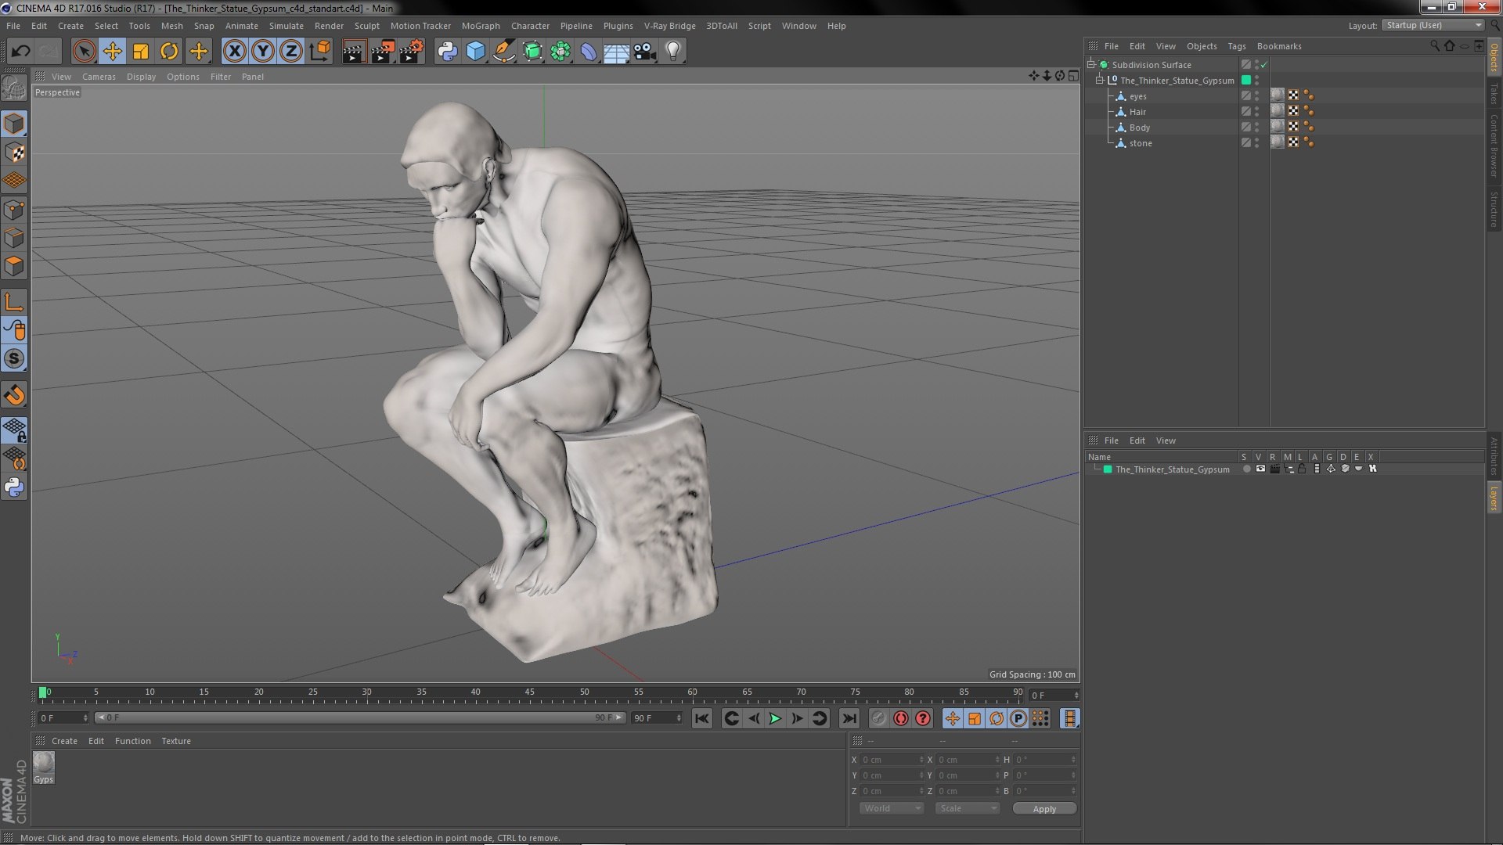This screenshot has height=845, width=1503.
Task: Click the Python icon in top toolbar
Action: [447, 52]
